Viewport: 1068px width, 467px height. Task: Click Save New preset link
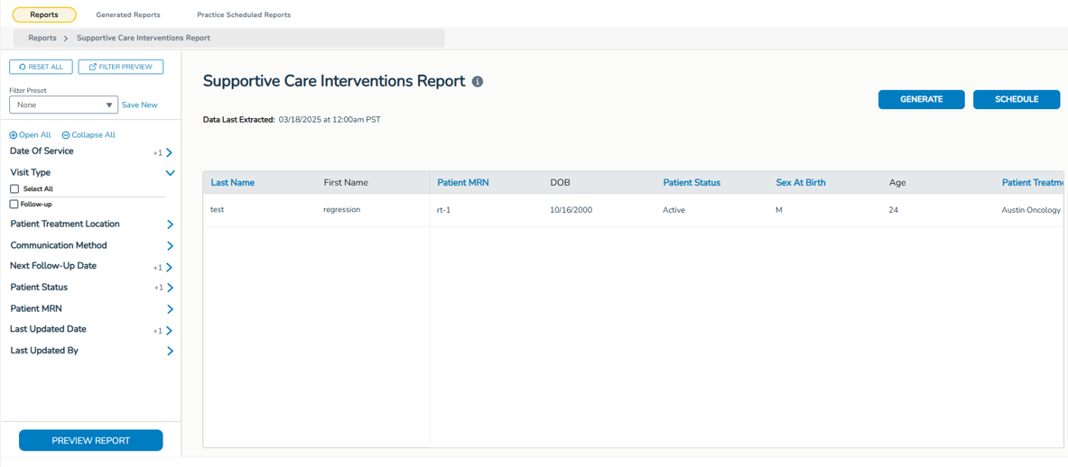point(140,105)
